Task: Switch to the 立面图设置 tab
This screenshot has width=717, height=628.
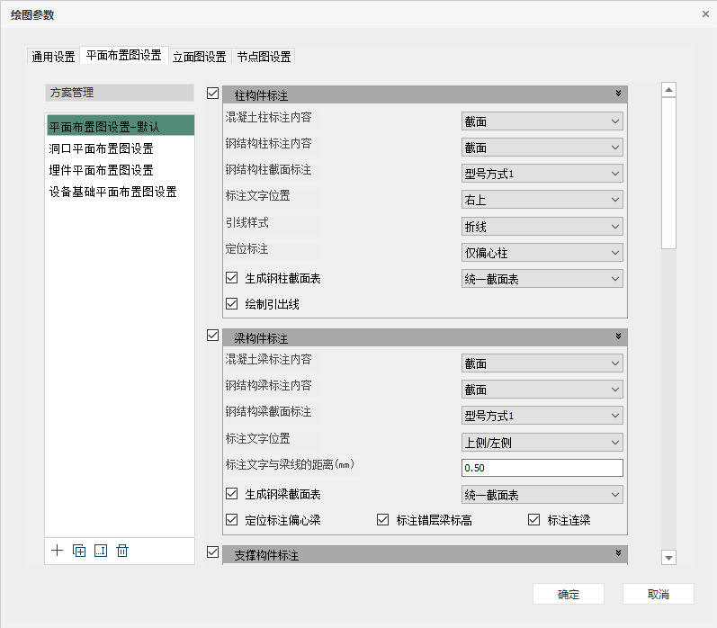Action: tap(199, 57)
